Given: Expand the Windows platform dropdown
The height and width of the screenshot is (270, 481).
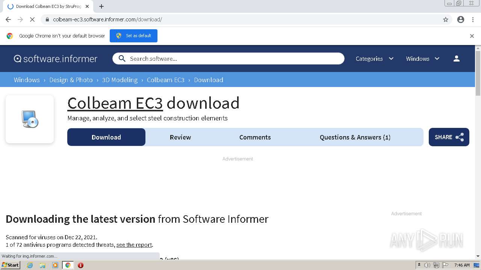Looking at the screenshot, I should 423,58.
